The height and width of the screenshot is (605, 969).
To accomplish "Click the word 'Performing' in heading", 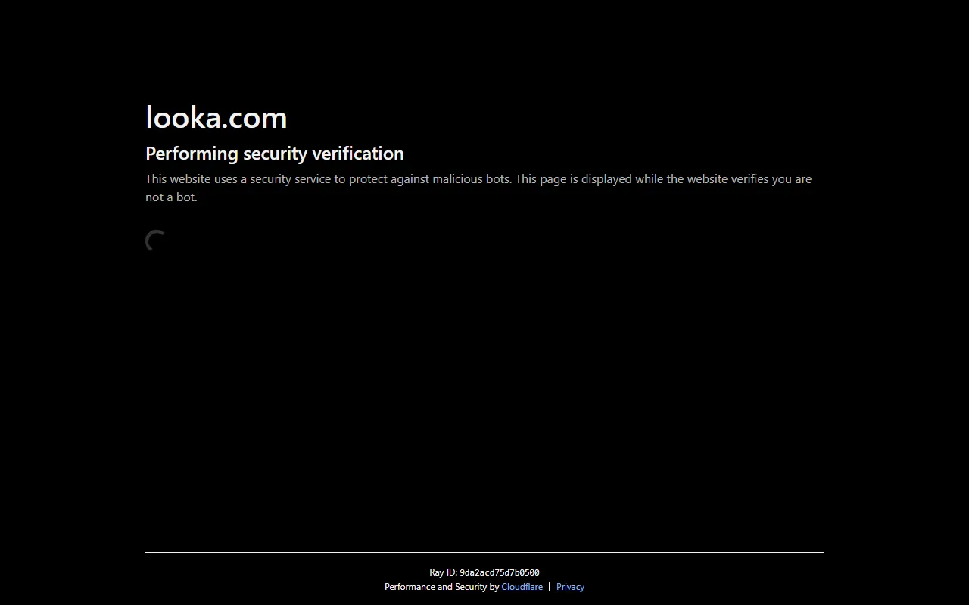I will [x=192, y=154].
